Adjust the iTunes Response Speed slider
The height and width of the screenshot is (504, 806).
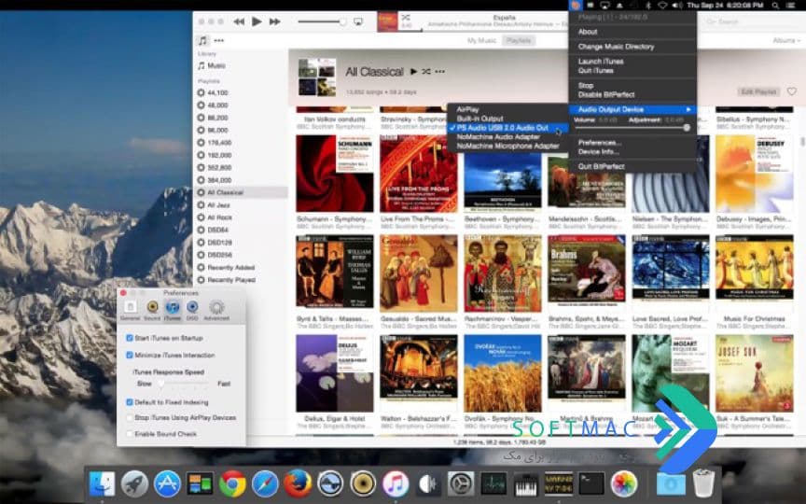click(x=184, y=384)
